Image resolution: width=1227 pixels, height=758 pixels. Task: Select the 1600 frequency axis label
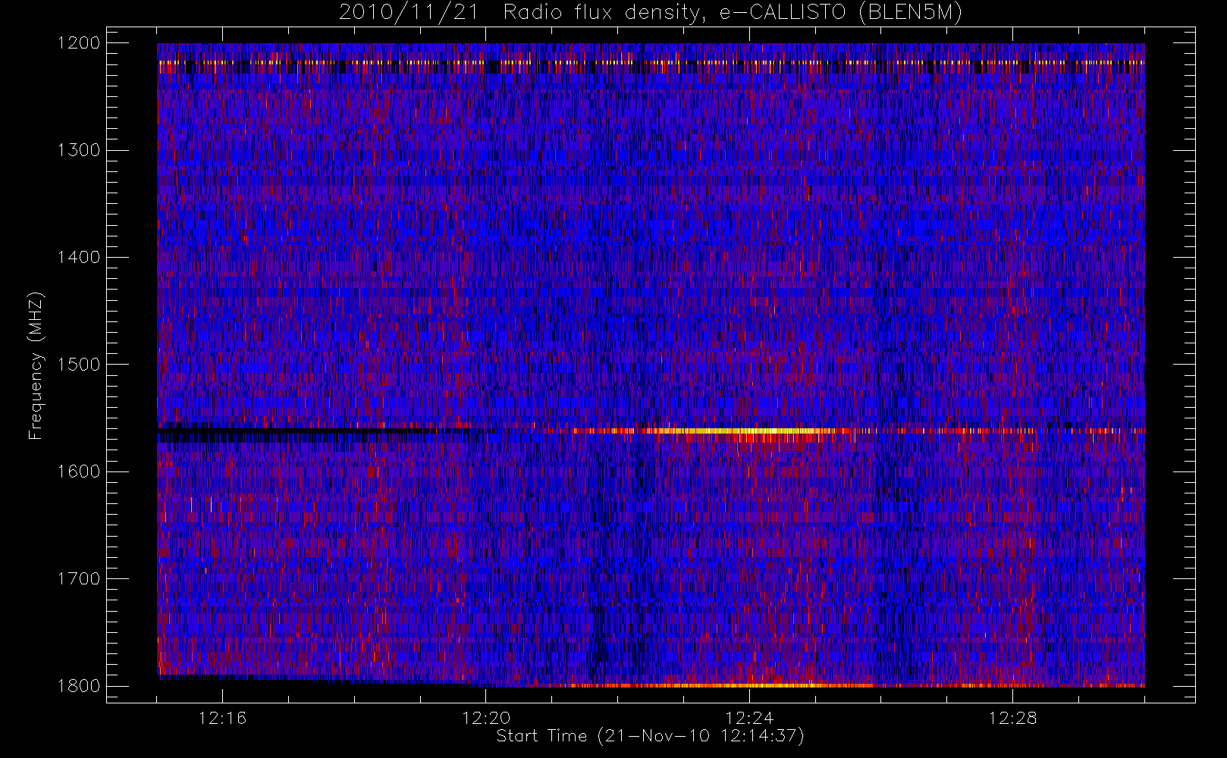click(x=79, y=471)
